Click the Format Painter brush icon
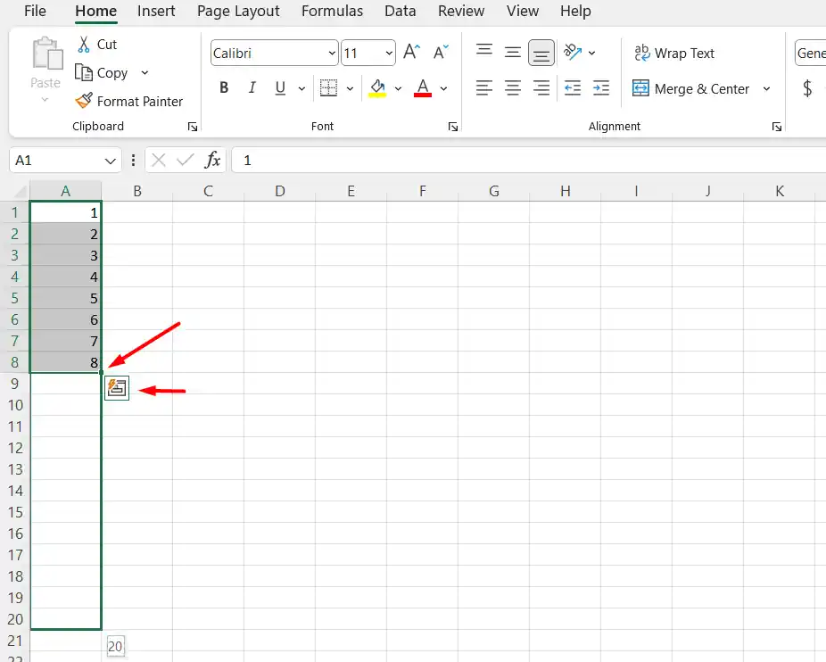 [x=84, y=102]
